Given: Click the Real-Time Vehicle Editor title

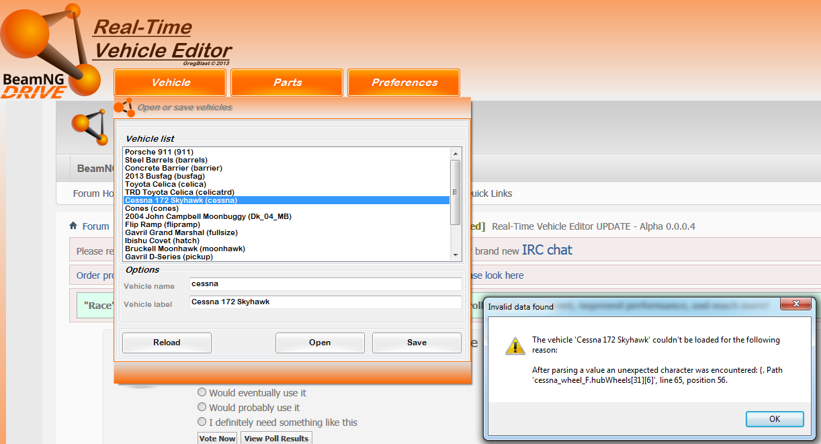Looking at the screenshot, I should [162, 39].
